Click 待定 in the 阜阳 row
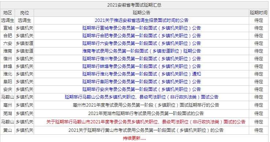 coord(258,82)
